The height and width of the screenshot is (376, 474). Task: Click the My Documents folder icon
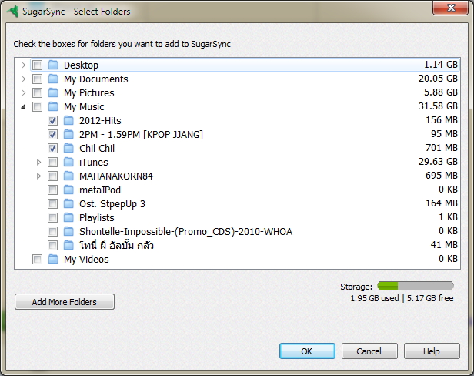(x=53, y=79)
